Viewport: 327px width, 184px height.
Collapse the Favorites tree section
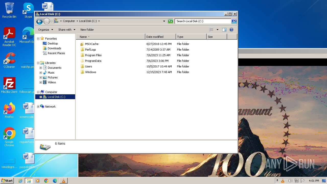pyautogui.click(x=38, y=39)
